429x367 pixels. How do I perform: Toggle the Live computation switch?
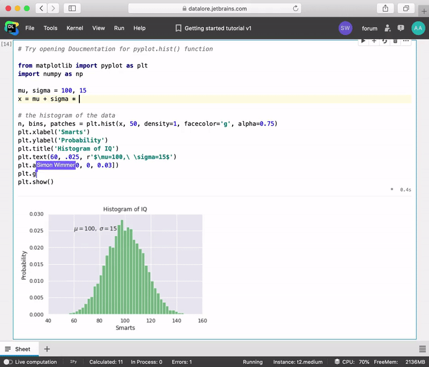[x=8, y=362]
